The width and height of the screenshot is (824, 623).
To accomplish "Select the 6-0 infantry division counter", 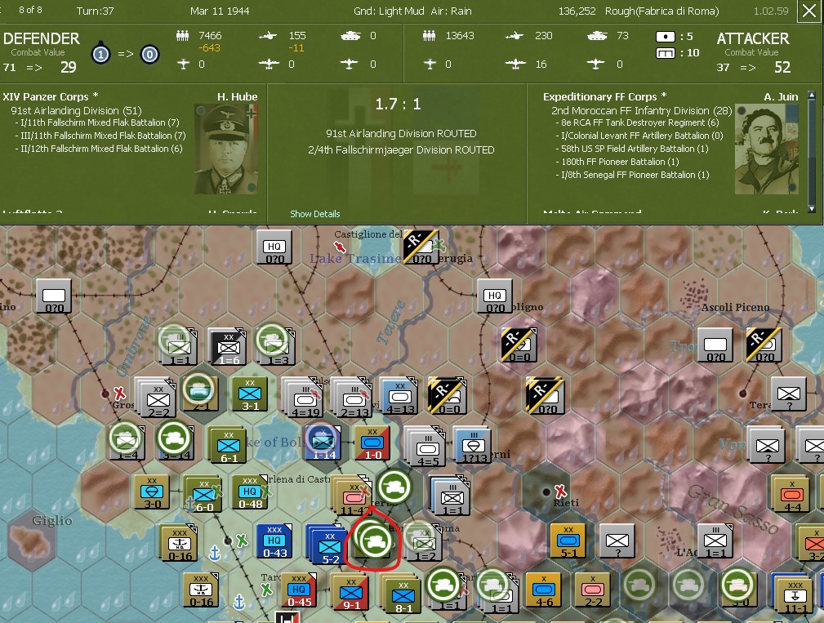I will (204, 494).
